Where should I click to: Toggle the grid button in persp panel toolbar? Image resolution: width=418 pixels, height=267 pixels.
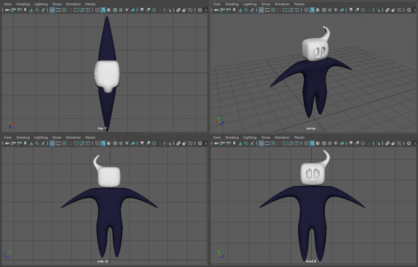click(x=261, y=10)
